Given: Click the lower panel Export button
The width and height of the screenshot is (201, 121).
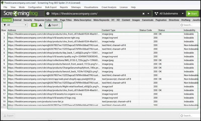Looking at the screenshot, I should 9,116.
